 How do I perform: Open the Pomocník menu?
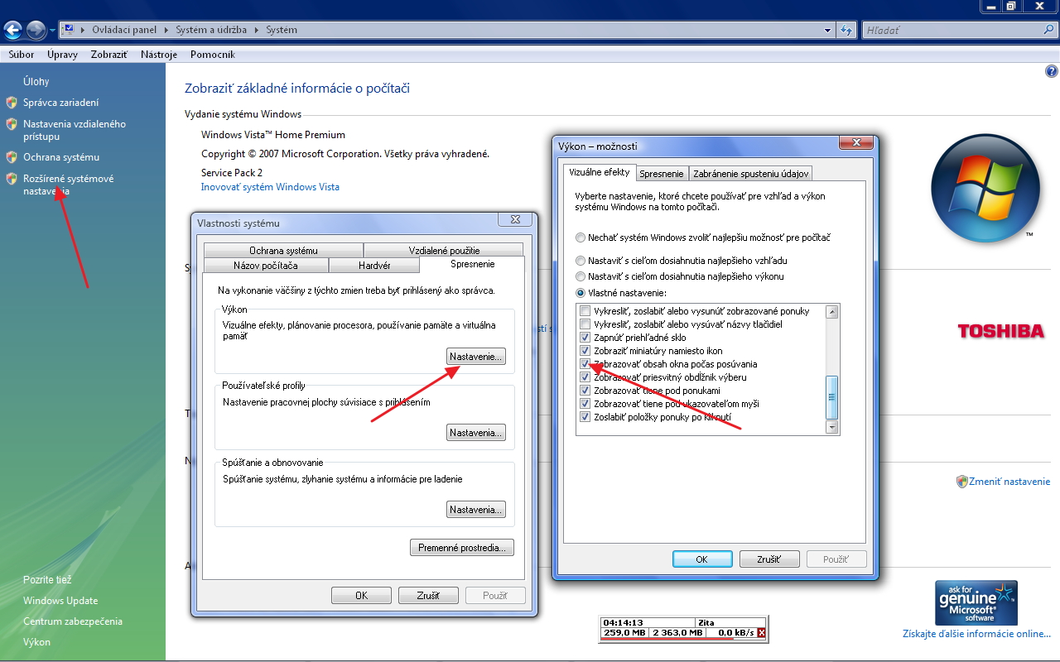[x=213, y=55]
